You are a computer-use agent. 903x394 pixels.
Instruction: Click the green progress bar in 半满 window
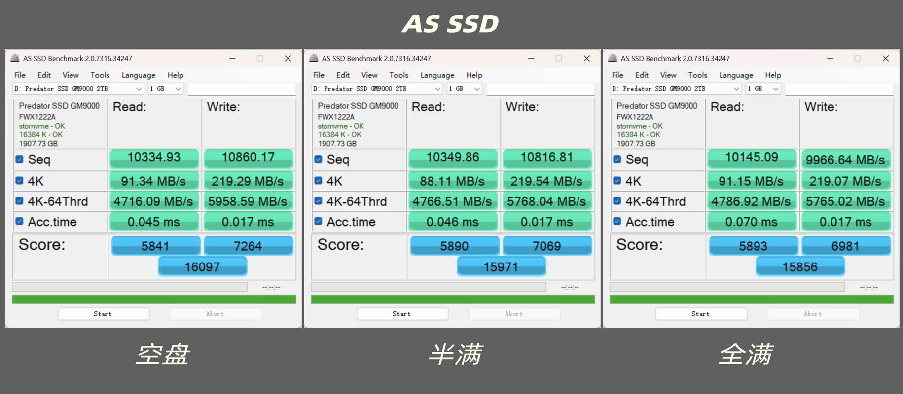tap(453, 299)
